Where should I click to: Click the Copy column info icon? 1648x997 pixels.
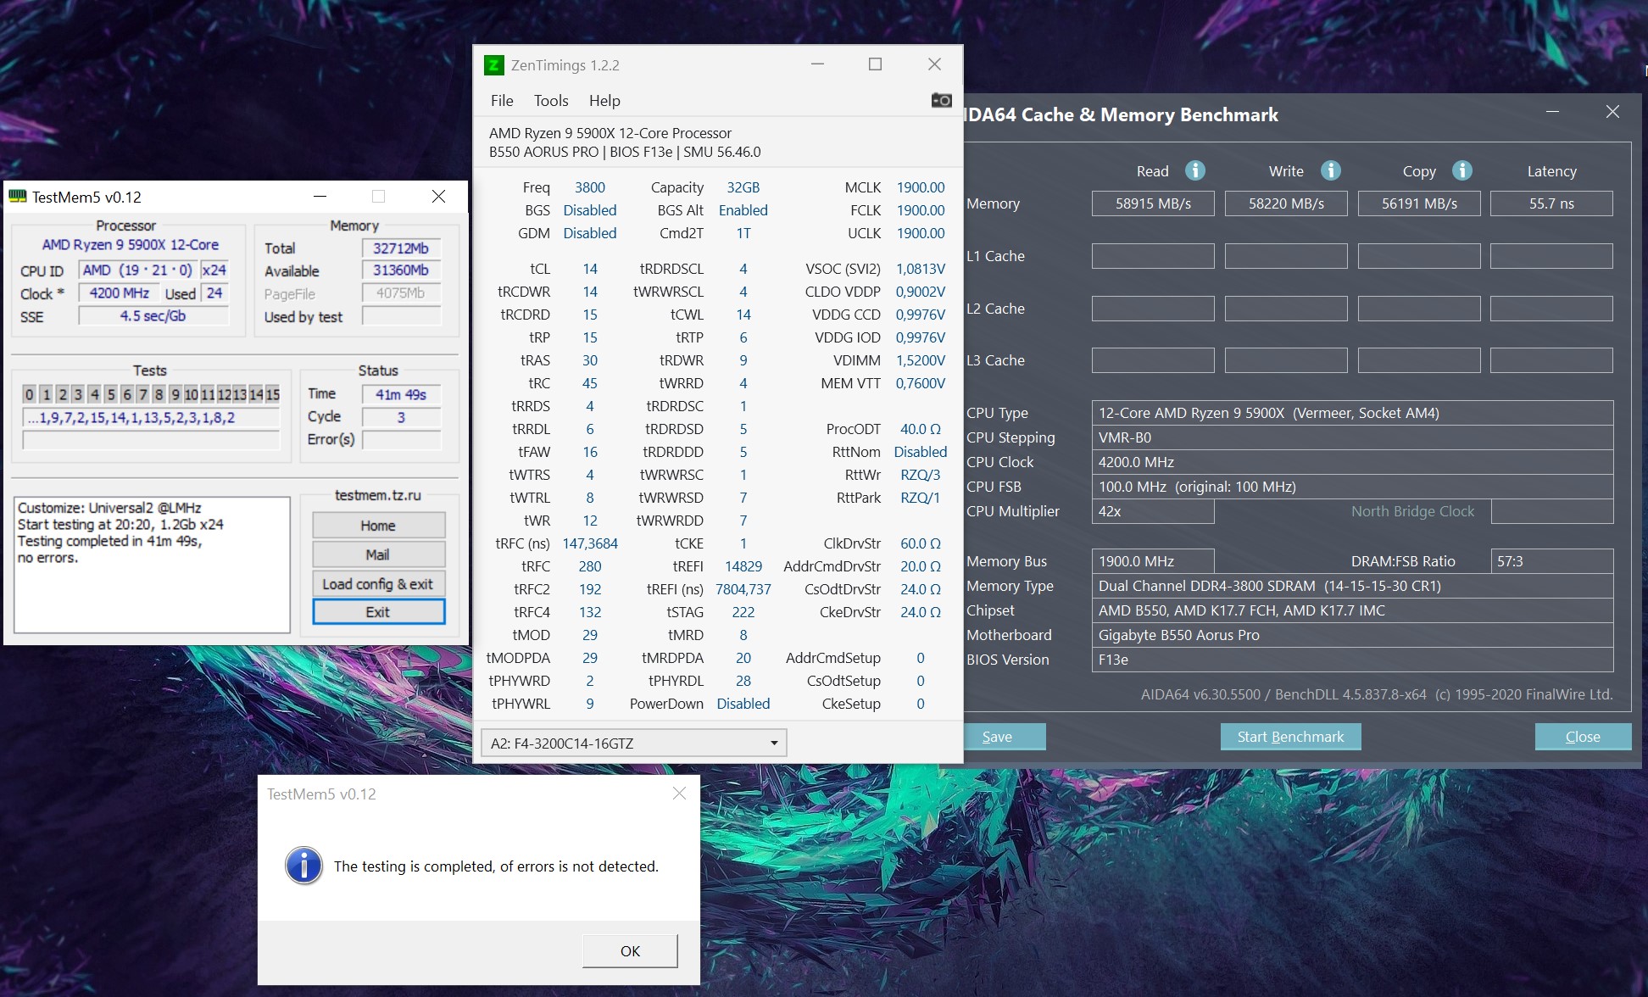(1461, 170)
